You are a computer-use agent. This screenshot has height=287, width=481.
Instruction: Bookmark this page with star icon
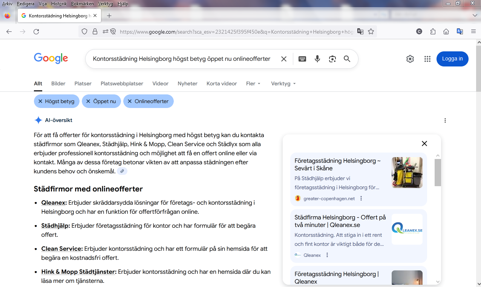(371, 32)
